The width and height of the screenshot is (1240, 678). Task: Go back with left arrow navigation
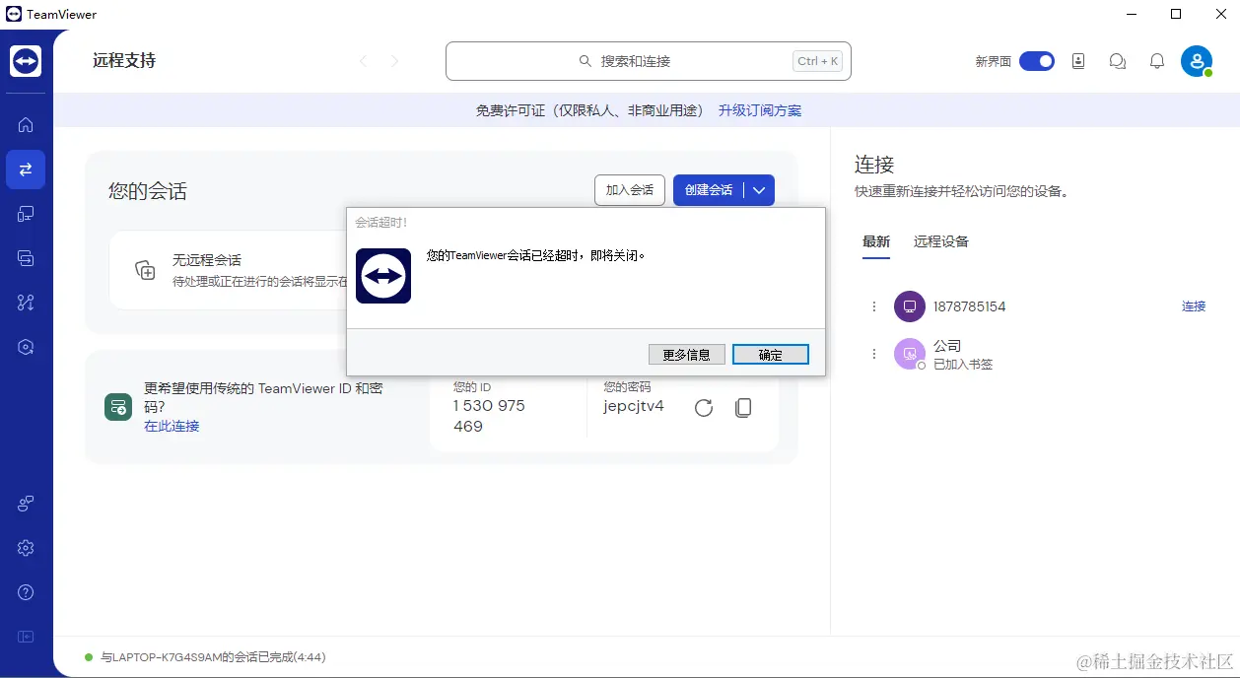coord(363,61)
